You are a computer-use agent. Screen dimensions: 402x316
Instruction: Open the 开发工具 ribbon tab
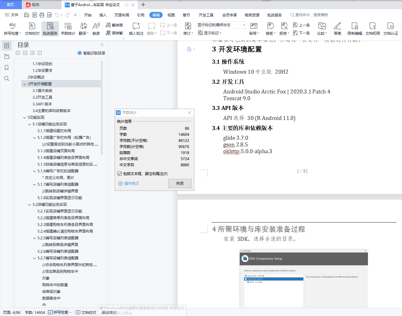(206, 15)
